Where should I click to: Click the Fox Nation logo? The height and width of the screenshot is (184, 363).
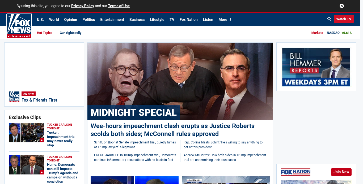(x=296, y=172)
